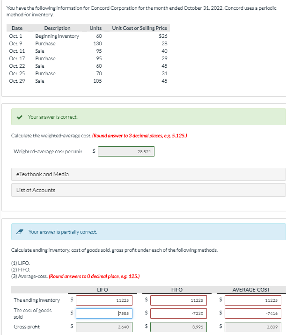This screenshot has height=335, width=286.
Task: Click the 'Your answer is correct.' message
Action: pyautogui.click(x=53, y=117)
